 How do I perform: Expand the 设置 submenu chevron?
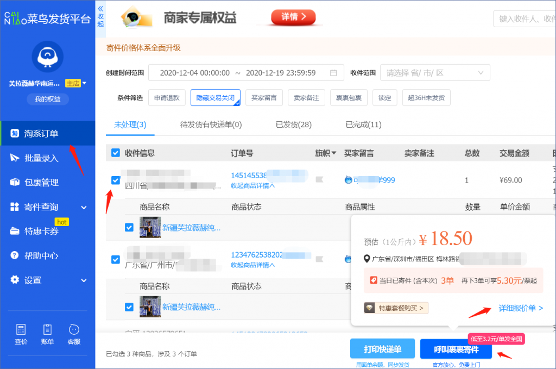pos(84,280)
